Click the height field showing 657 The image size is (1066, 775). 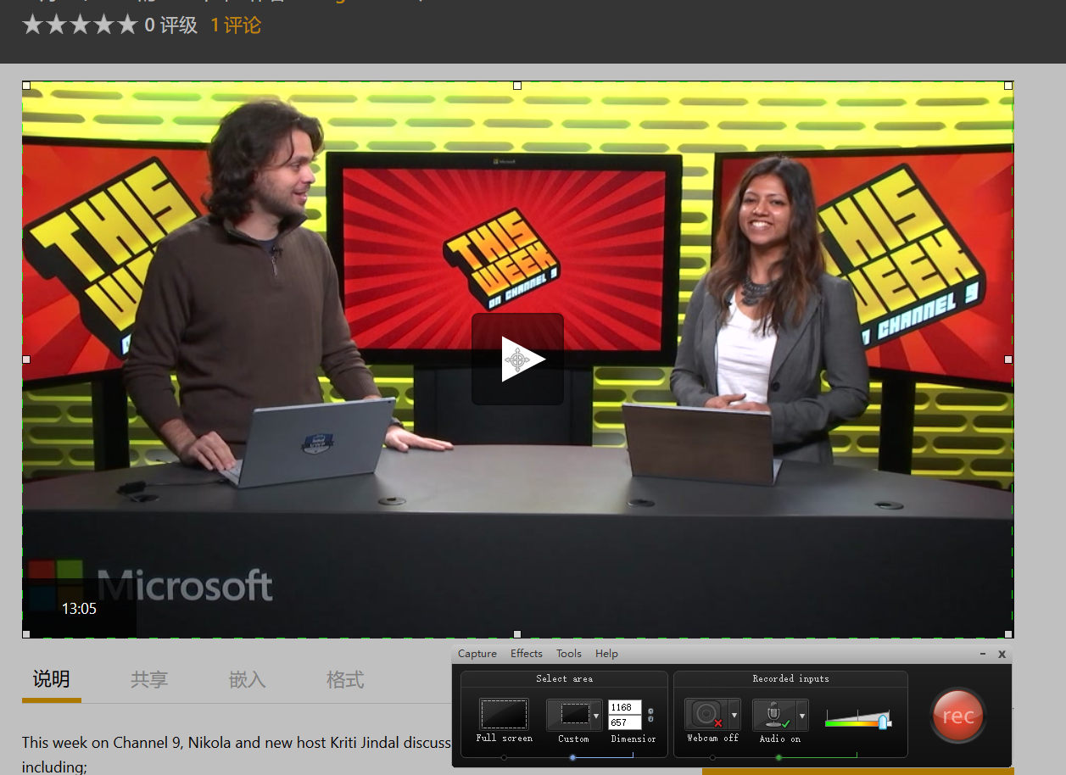click(x=625, y=722)
